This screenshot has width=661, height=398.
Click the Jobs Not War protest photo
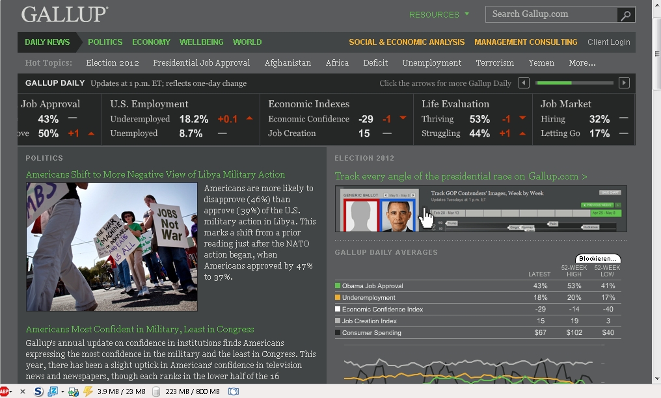pyautogui.click(x=112, y=247)
